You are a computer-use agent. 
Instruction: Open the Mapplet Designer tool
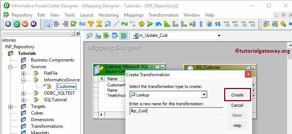[x=115, y=35]
